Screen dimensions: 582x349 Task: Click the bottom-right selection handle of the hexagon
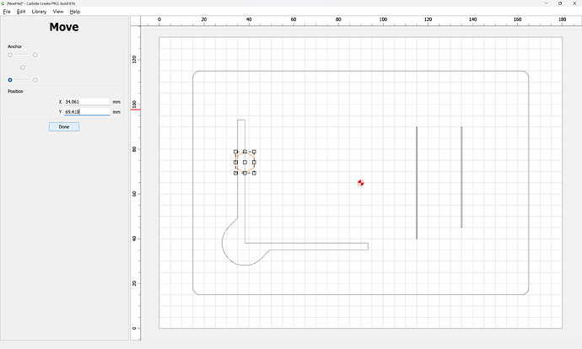click(x=254, y=173)
